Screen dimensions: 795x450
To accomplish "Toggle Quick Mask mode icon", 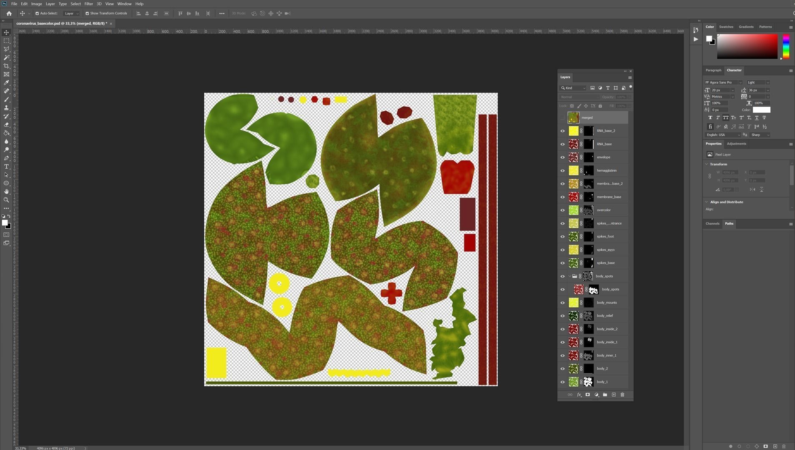I will tap(6, 235).
